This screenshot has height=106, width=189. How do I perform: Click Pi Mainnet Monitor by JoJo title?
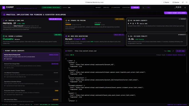[94, 2]
